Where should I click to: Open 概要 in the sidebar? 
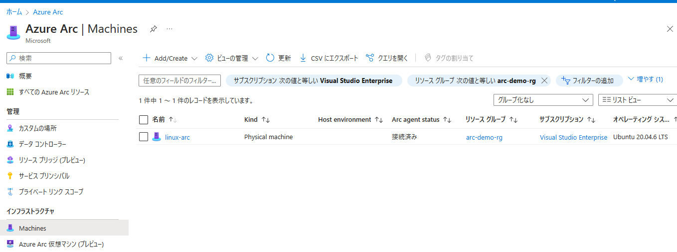[x=25, y=76]
